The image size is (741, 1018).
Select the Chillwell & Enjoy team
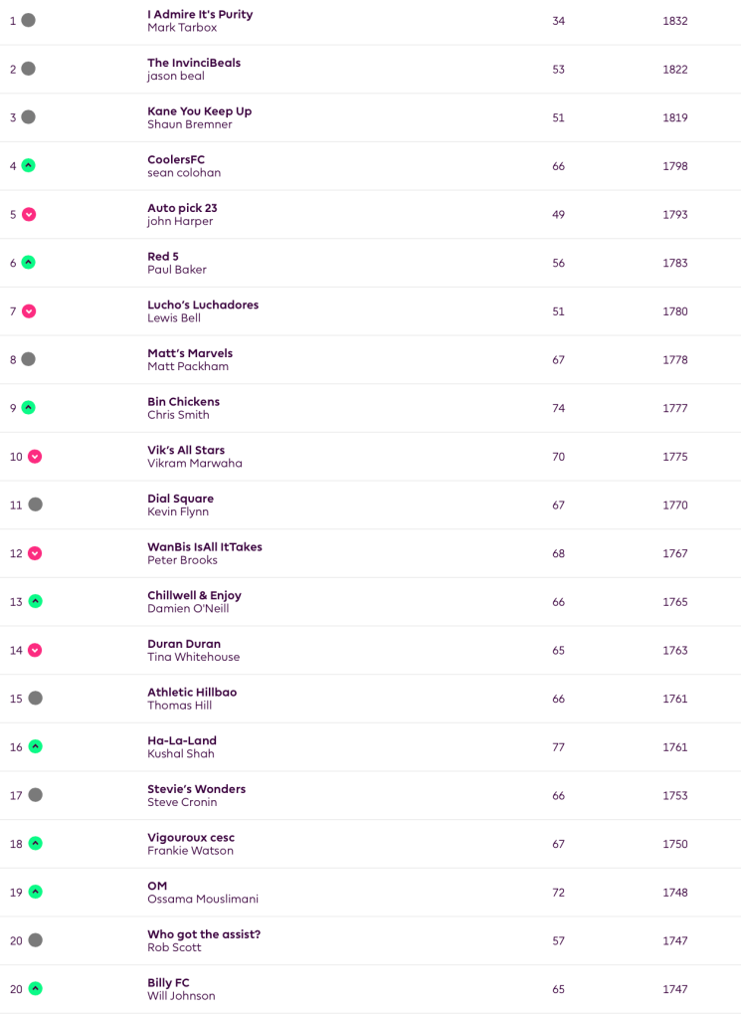coord(194,595)
